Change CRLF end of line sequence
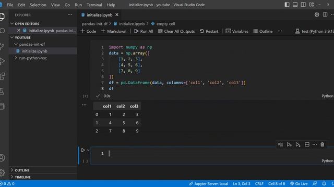This screenshot has width=334, height=187. [259, 183]
